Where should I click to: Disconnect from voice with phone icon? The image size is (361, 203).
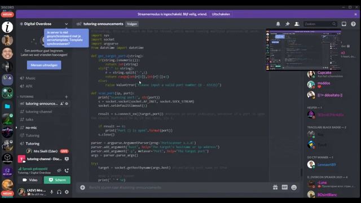(67, 170)
